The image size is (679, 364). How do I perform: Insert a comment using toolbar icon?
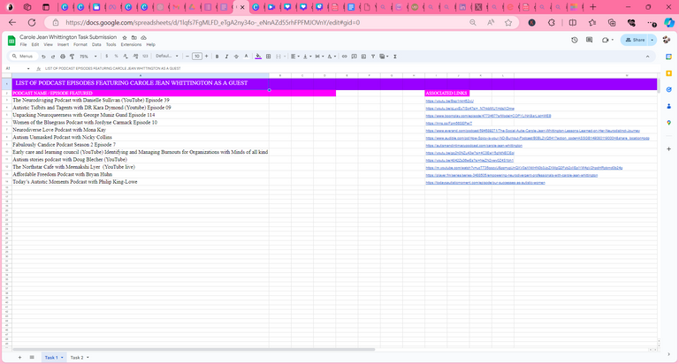pos(355,57)
